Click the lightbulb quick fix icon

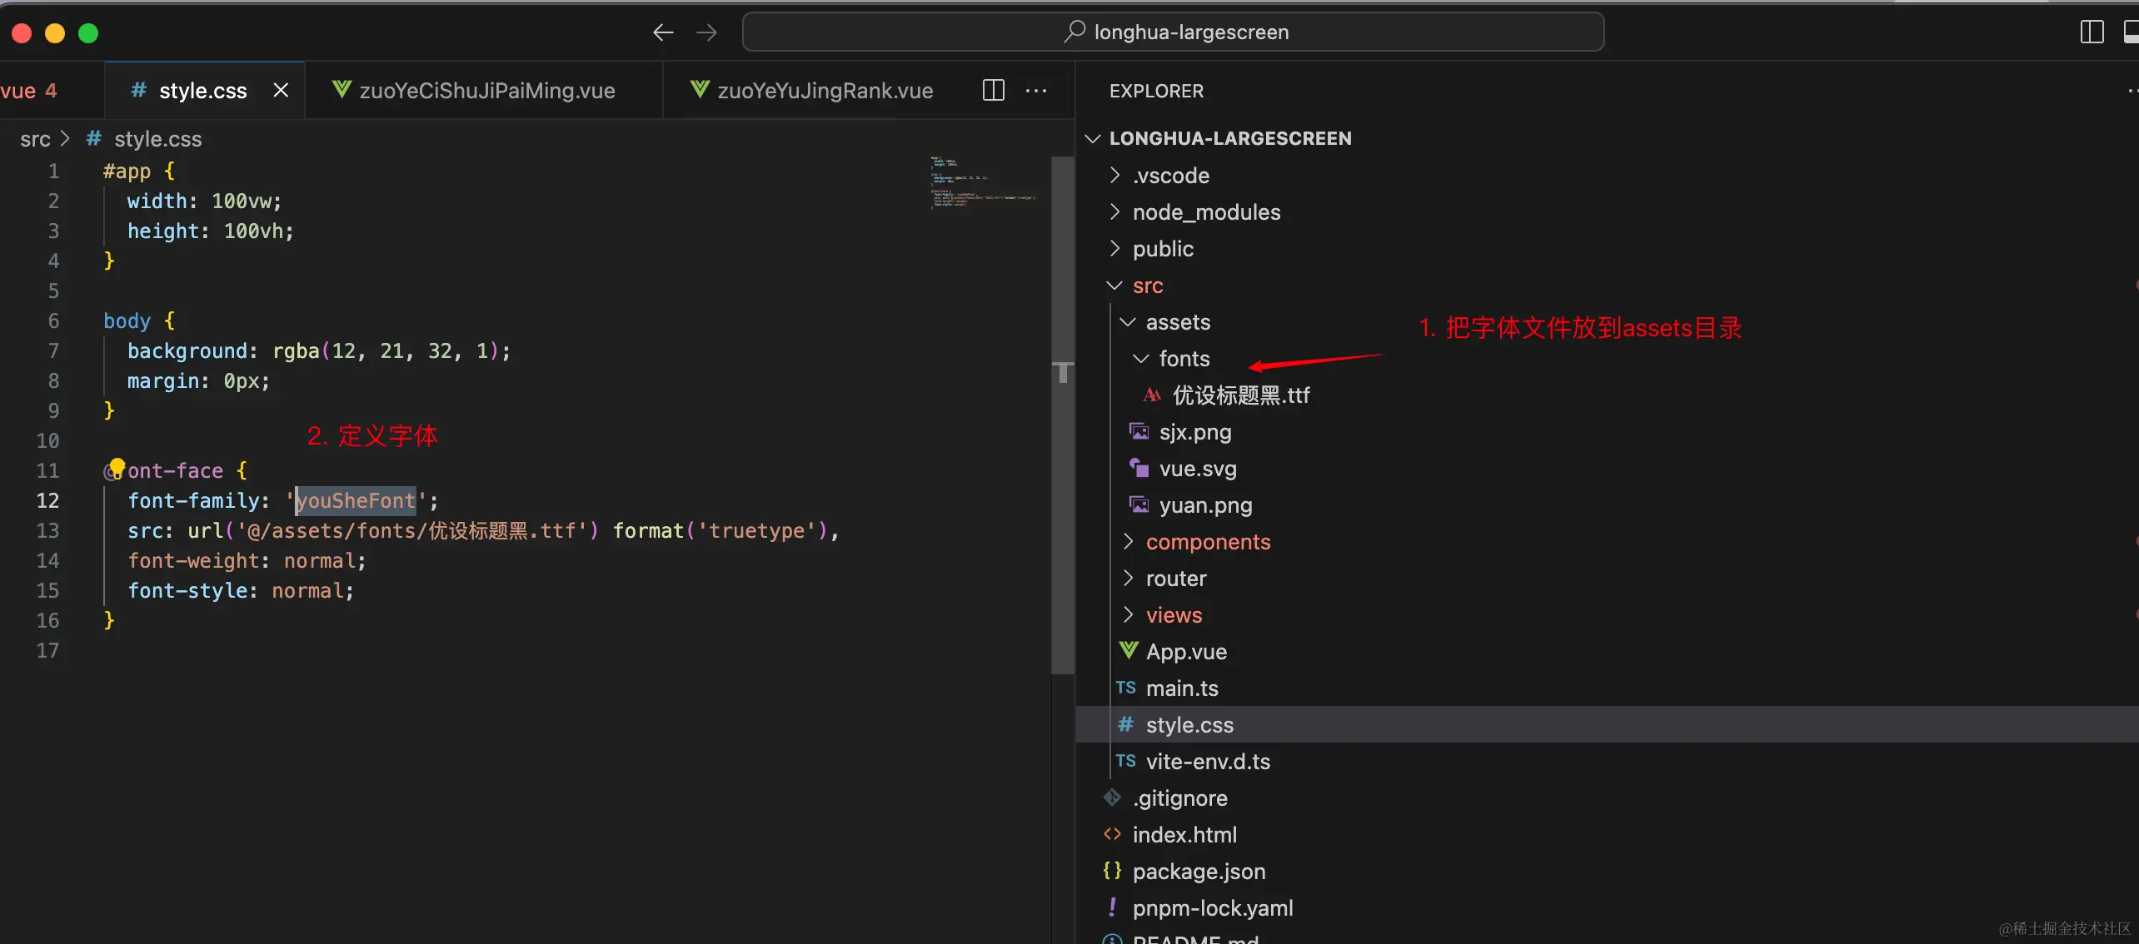[117, 466]
